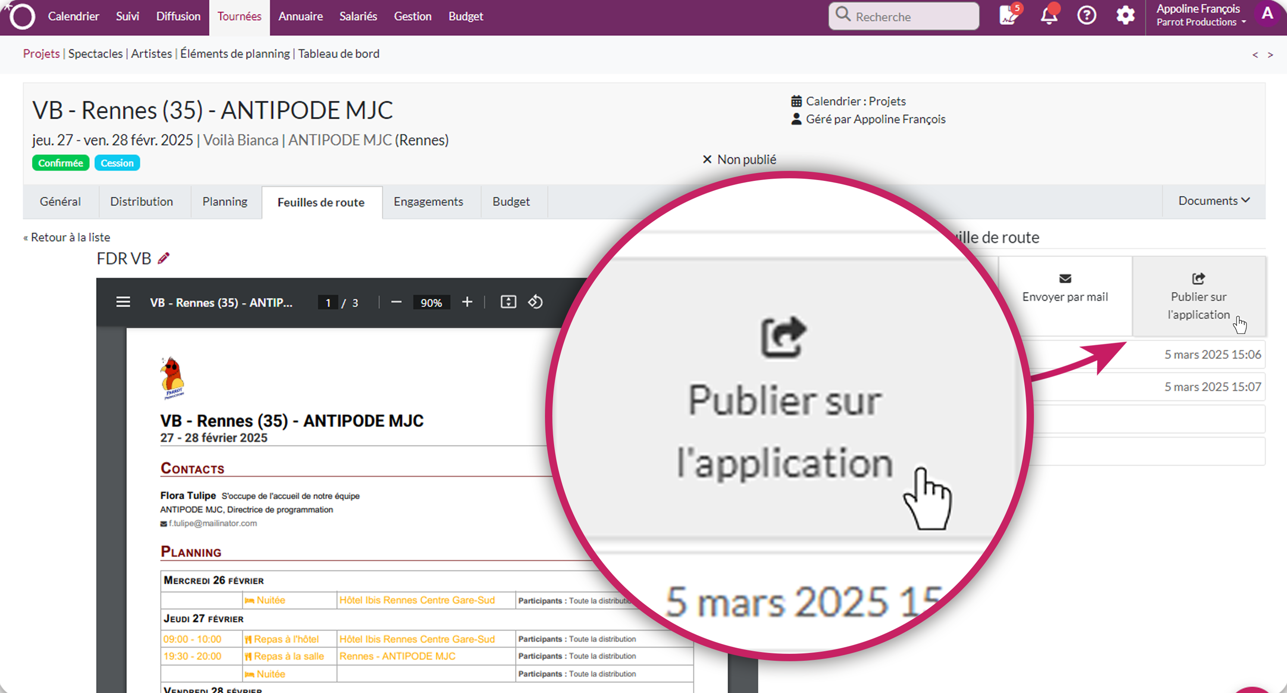1287x693 pixels.
Task: Open the Artistes sub-navigation link
Action: coord(151,53)
